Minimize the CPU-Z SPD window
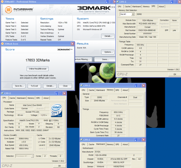181x168 pixels. tap(172, 2)
